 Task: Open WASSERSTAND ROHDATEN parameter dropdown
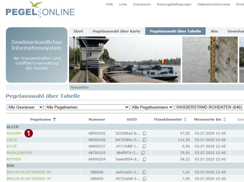tap(209, 107)
